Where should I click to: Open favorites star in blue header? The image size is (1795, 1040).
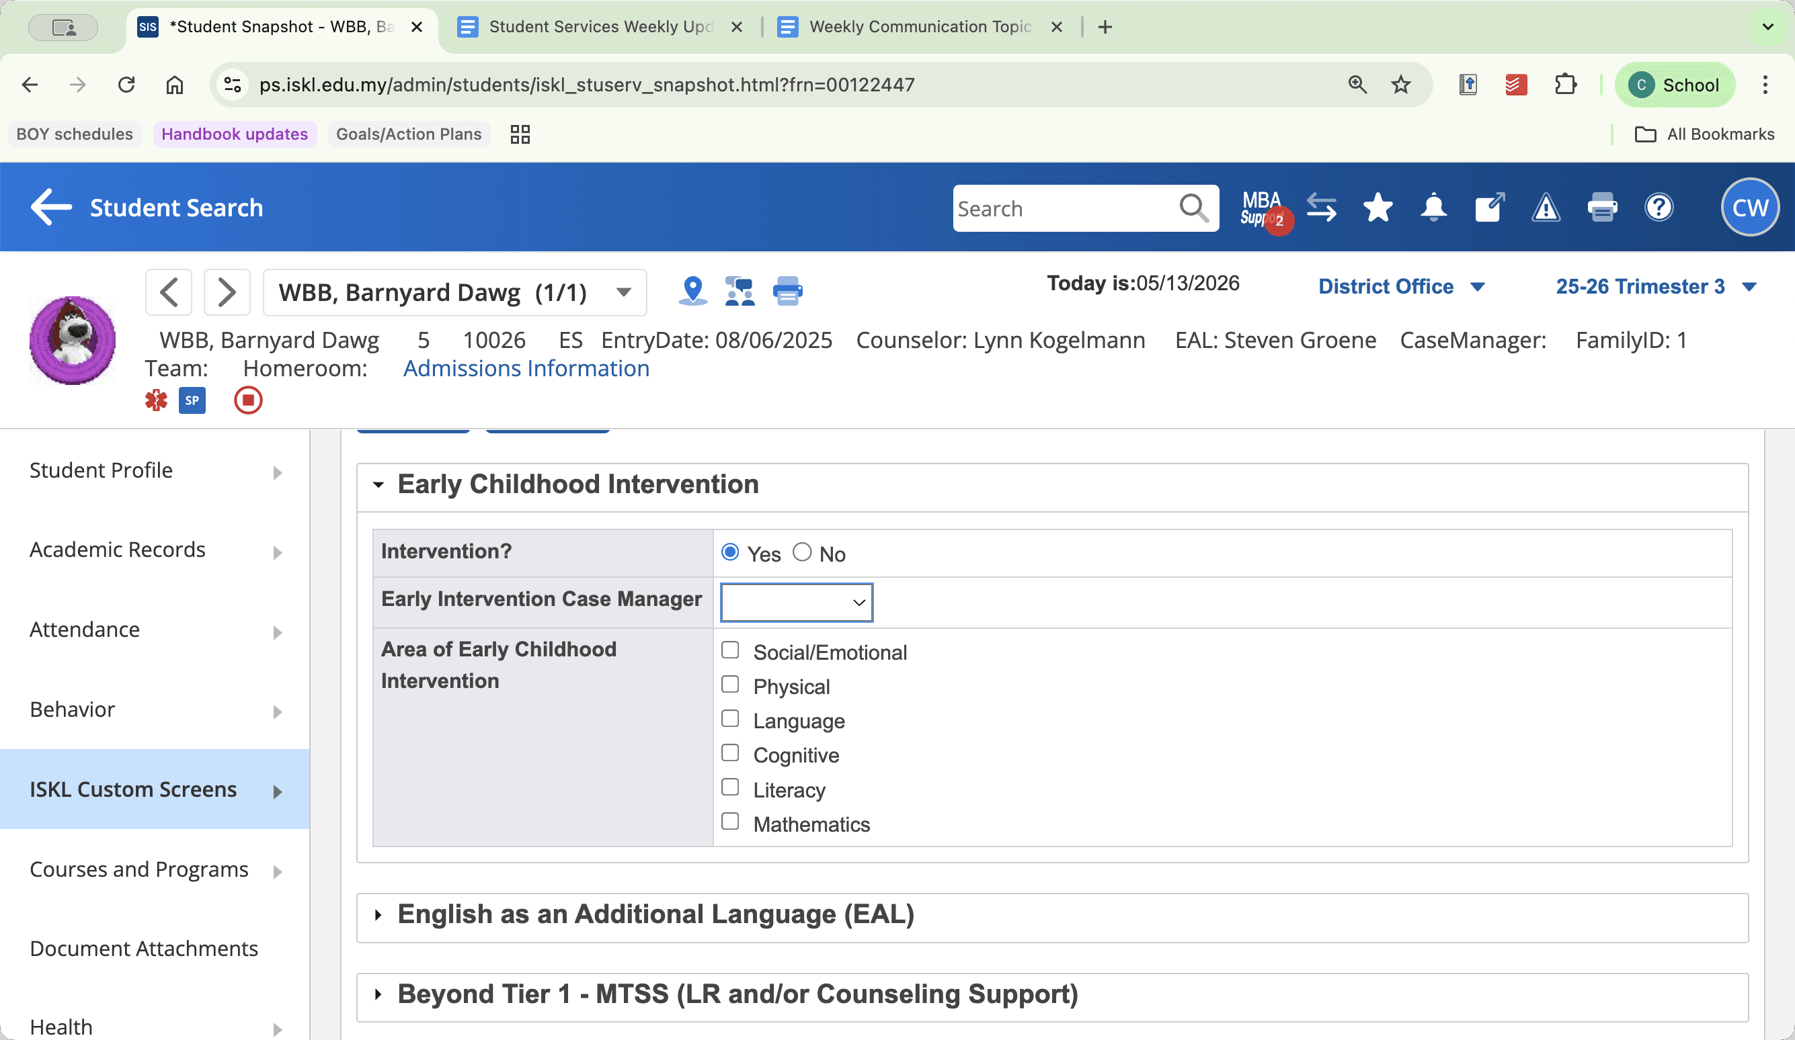1378,208
